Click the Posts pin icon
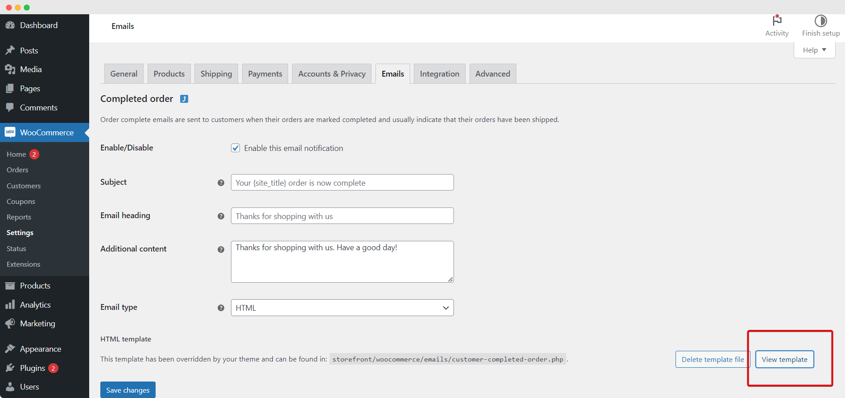845x398 pixels. 10,50
